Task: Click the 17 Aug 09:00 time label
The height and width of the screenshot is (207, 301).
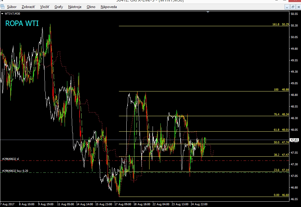Action: click(123, 204)
